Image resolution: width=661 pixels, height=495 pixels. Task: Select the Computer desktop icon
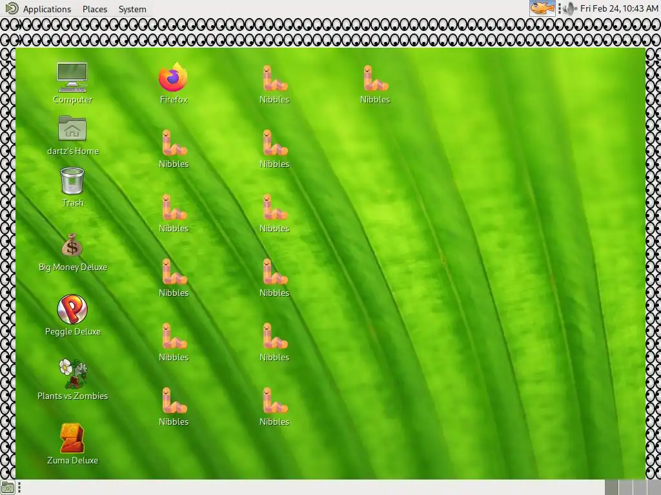click(x=72, y=83)
